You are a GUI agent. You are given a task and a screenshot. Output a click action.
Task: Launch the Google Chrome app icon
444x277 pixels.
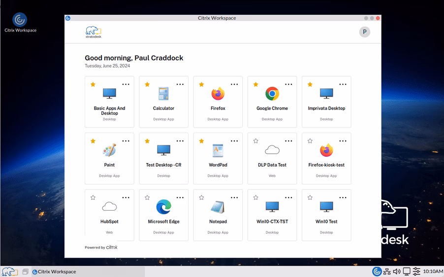pyautogui.click(x=272, y=93)
